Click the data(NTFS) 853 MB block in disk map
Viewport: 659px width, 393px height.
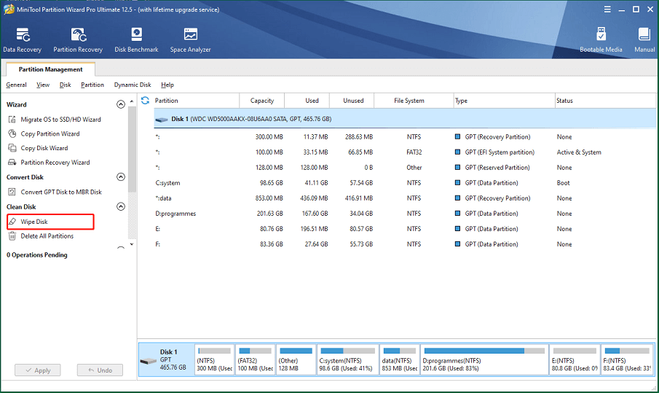pyautogui.click(x=399, y=359)
